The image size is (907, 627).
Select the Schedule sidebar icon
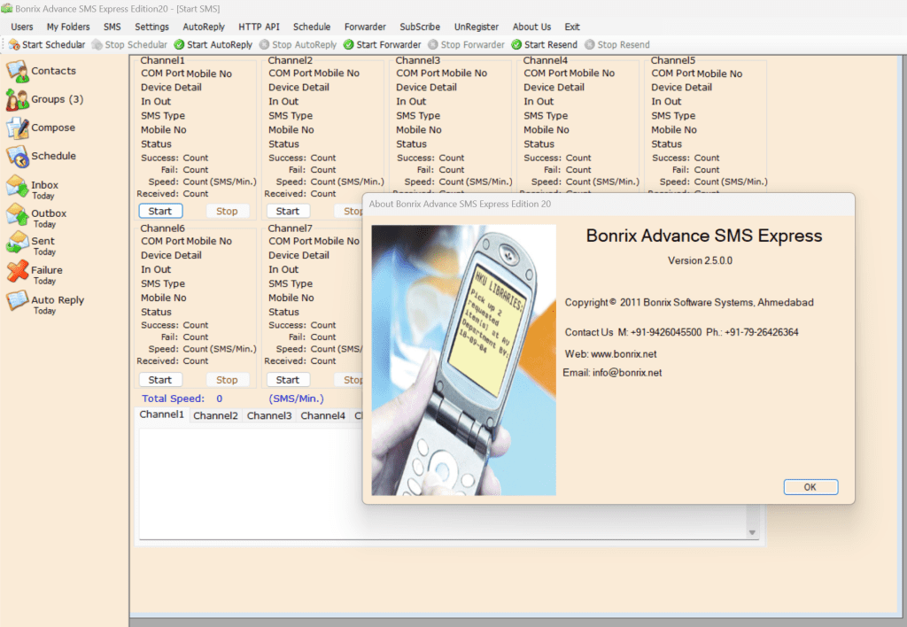18,157
